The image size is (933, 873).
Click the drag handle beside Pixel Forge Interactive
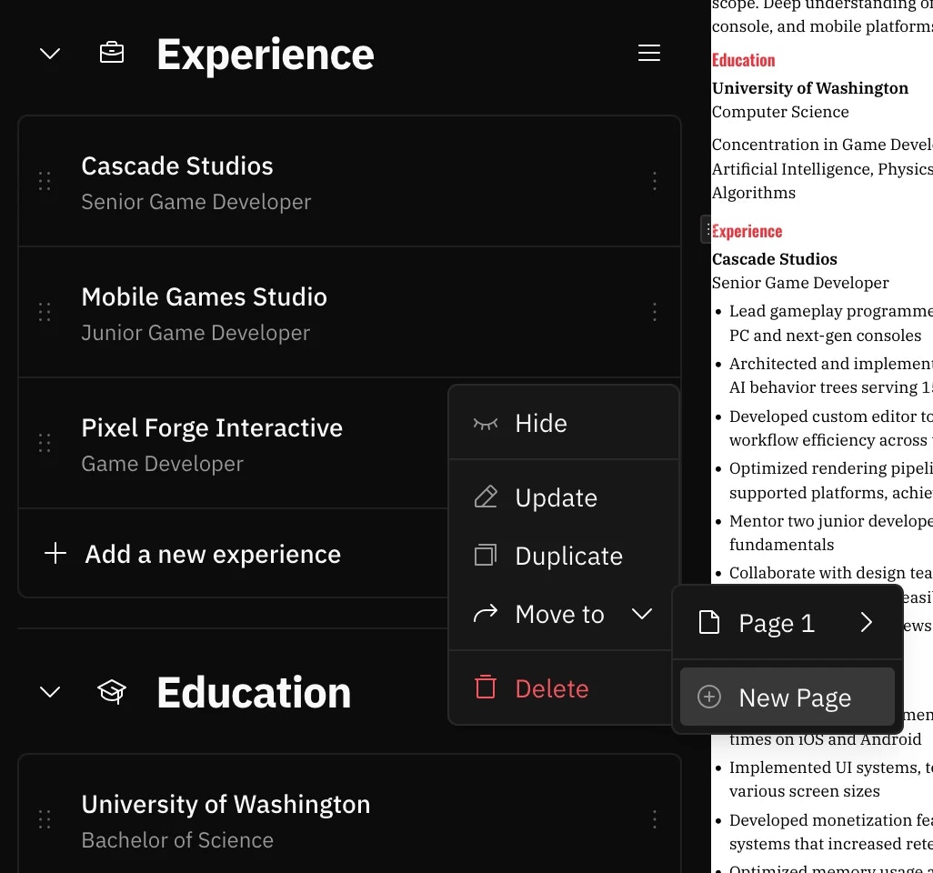tap(45, 443)
